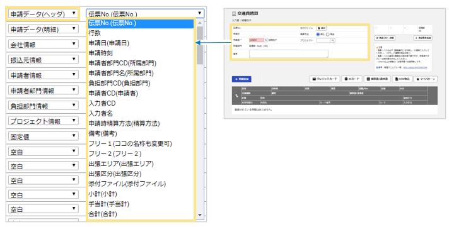Open the プロジェクト情報 dropdown
Screen dimensions: 449x227
pyautogui.click(x=44, y=121)
